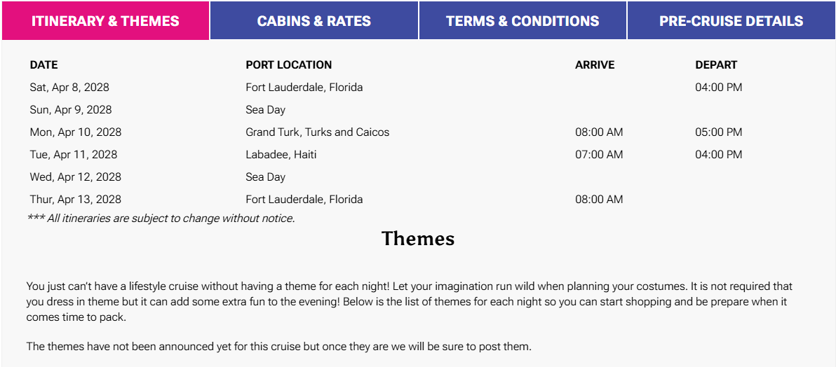The width and height of the screenshot is (836, 367).
Task: Click the 05:00 PM departure time
Action: tap(718, 132)
